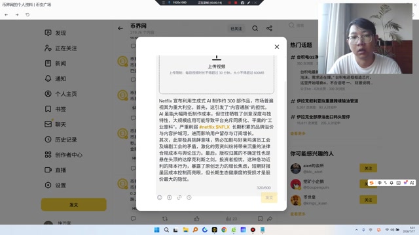Open 设置 settings in sidebar
Image resolution: width=419 pixels, height=235 pixels.
pos(55,185)
